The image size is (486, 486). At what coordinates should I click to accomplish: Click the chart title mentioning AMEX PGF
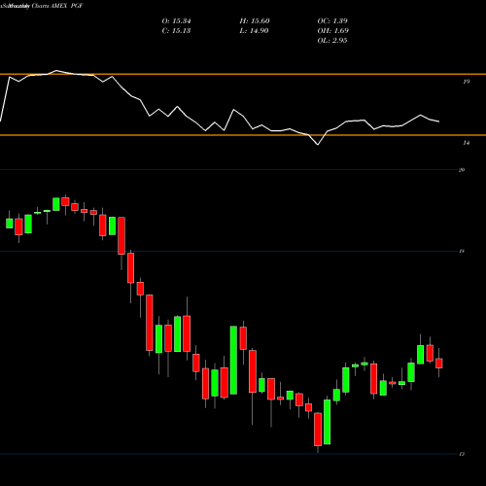click(x=42, y=6)
